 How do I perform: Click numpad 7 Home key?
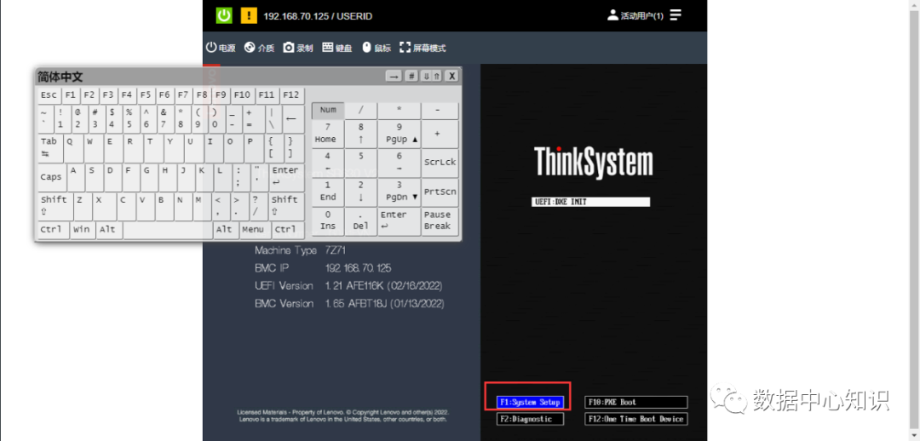click(328, 134)
